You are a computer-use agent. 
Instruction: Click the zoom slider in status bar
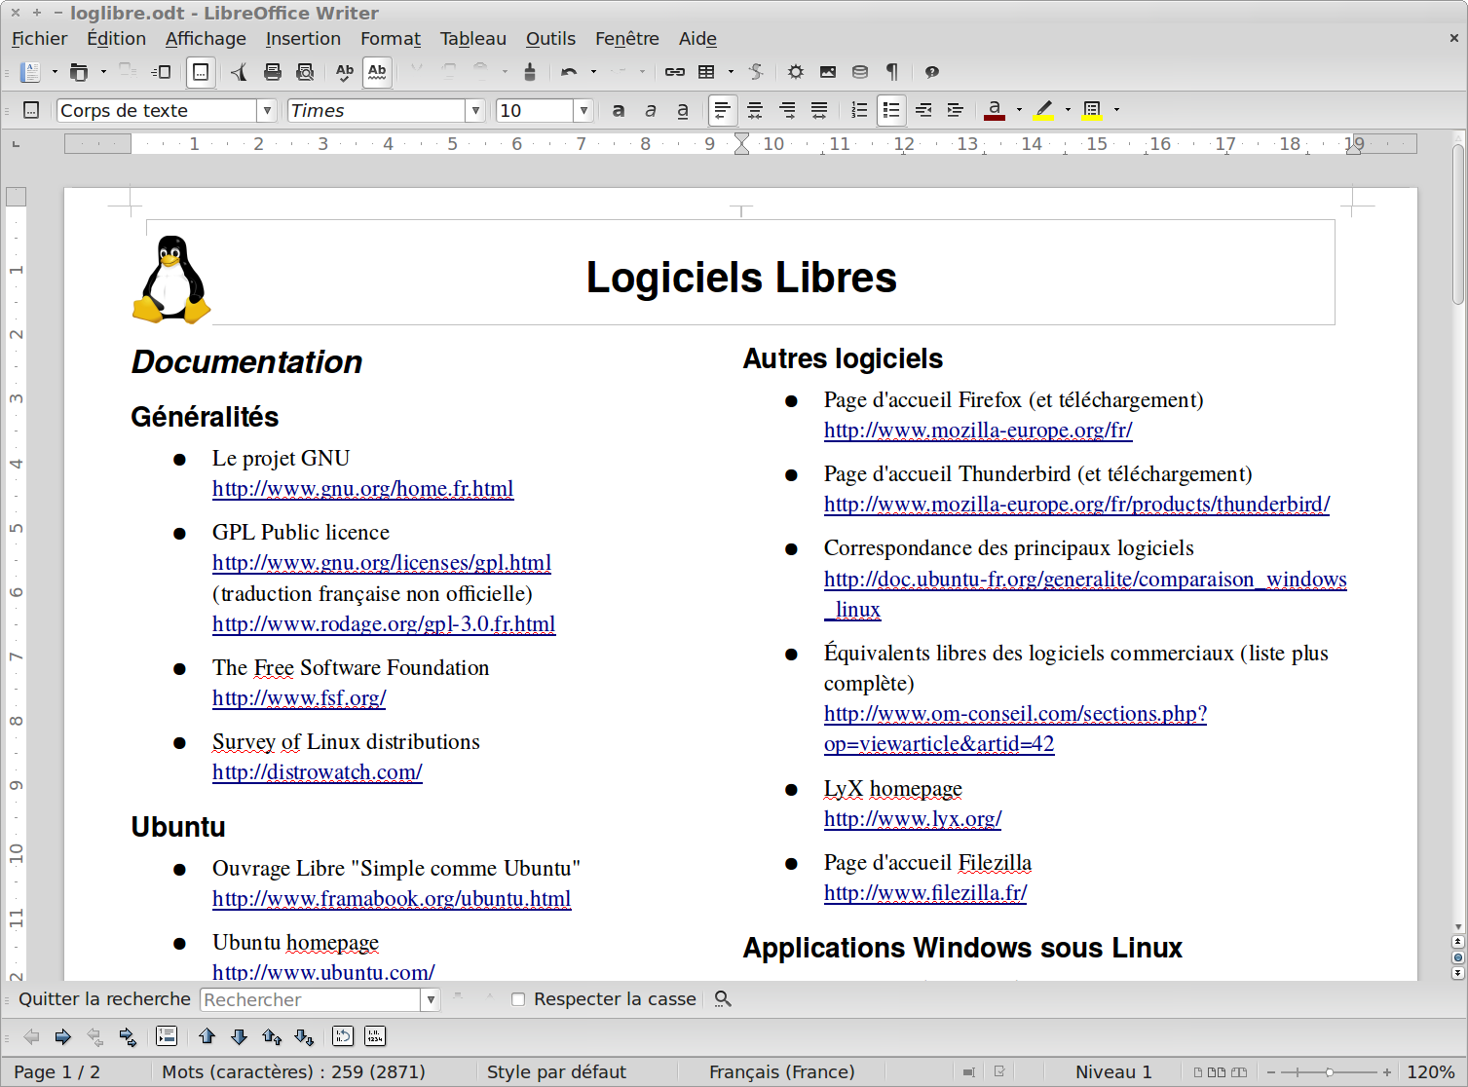click(1329, 1072)
